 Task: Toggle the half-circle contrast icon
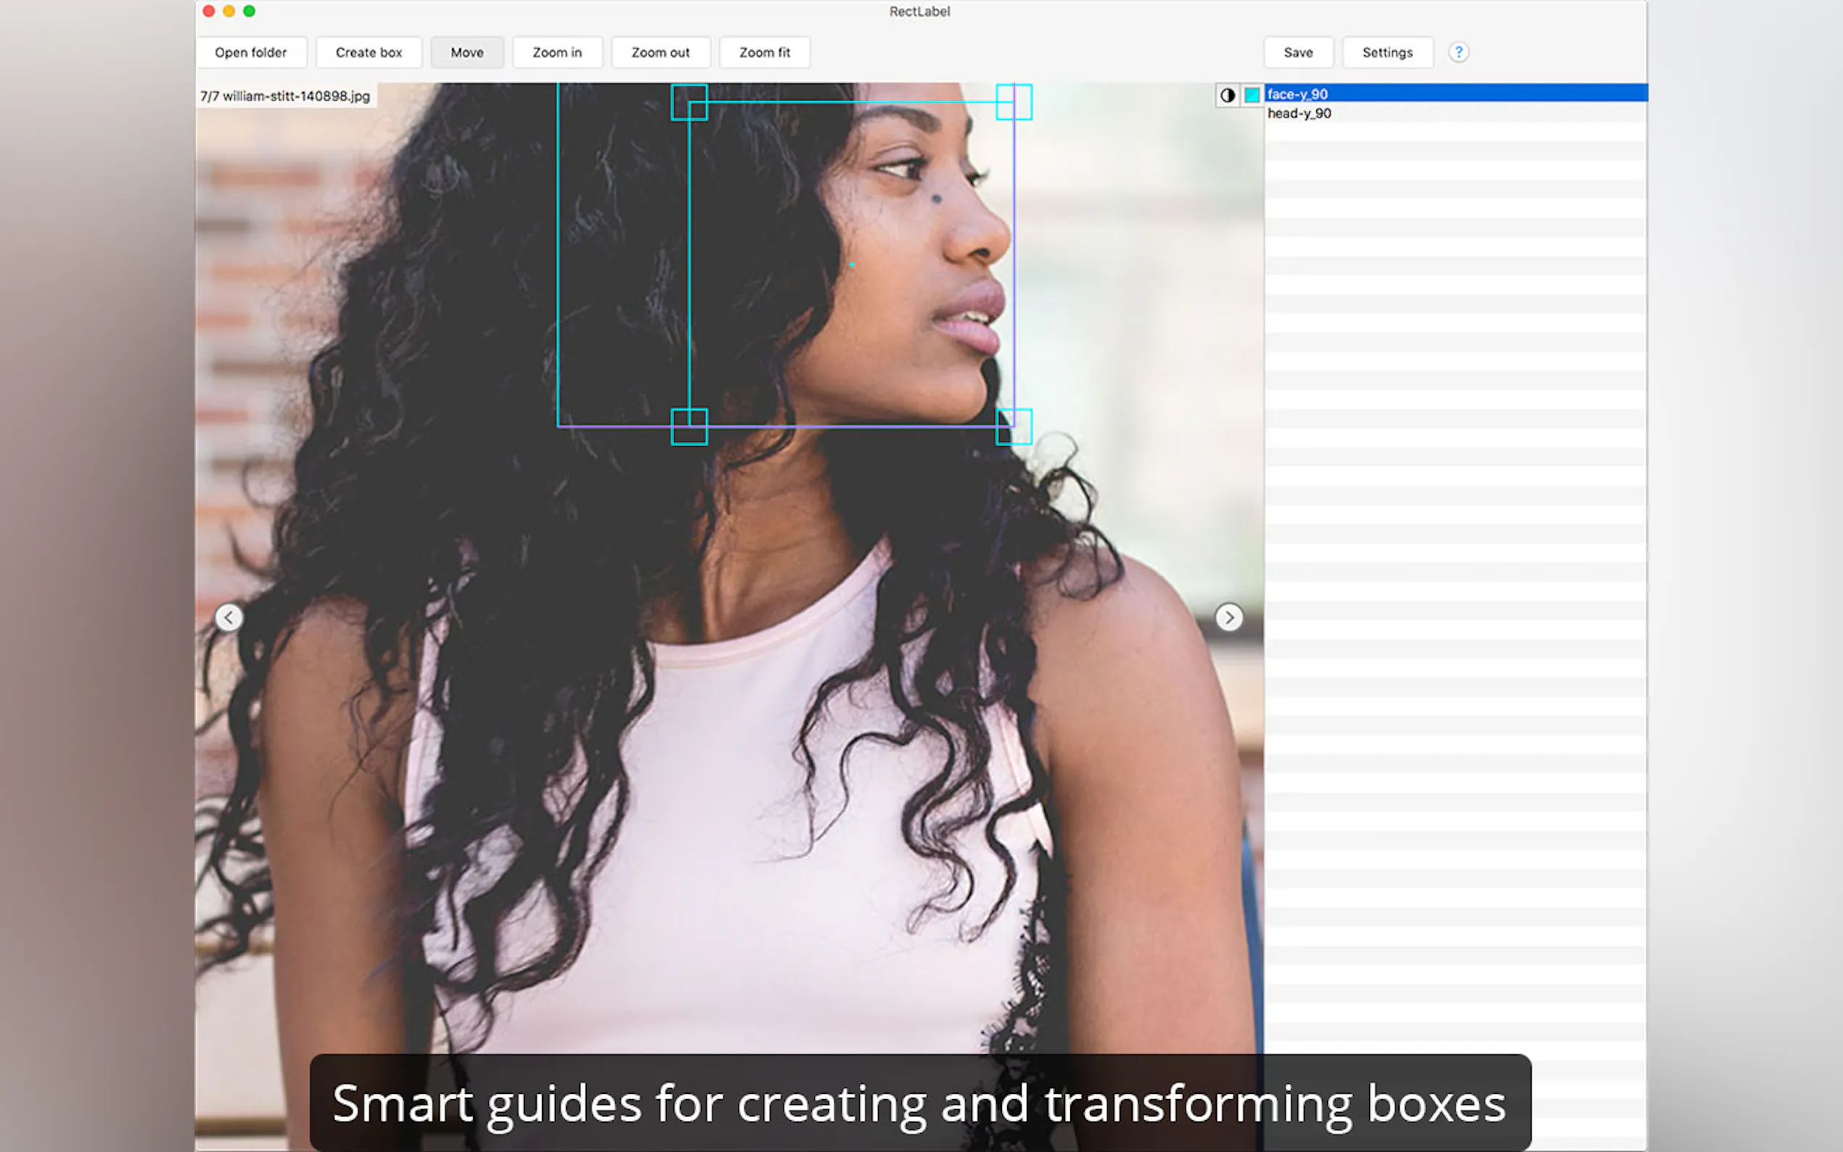1228,95
